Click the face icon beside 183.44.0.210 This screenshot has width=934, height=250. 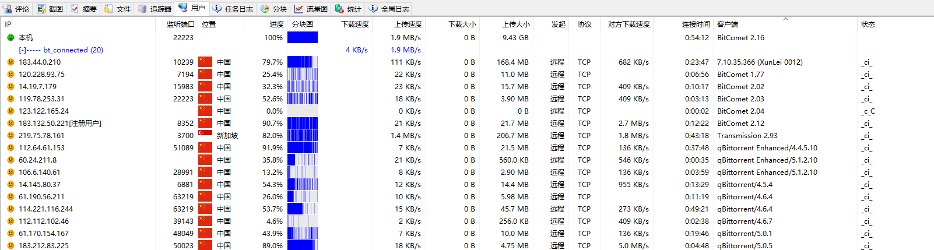[x=10, y=62]
